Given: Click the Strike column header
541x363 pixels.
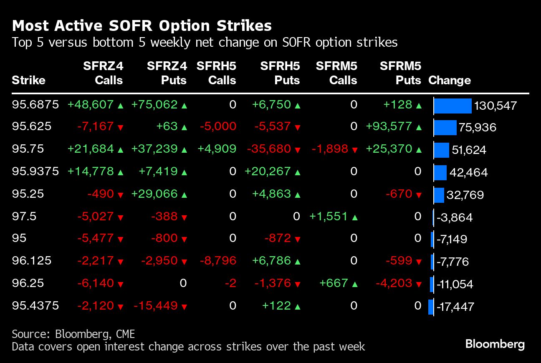Looking at the screenshot, I should tap(28, 80).
